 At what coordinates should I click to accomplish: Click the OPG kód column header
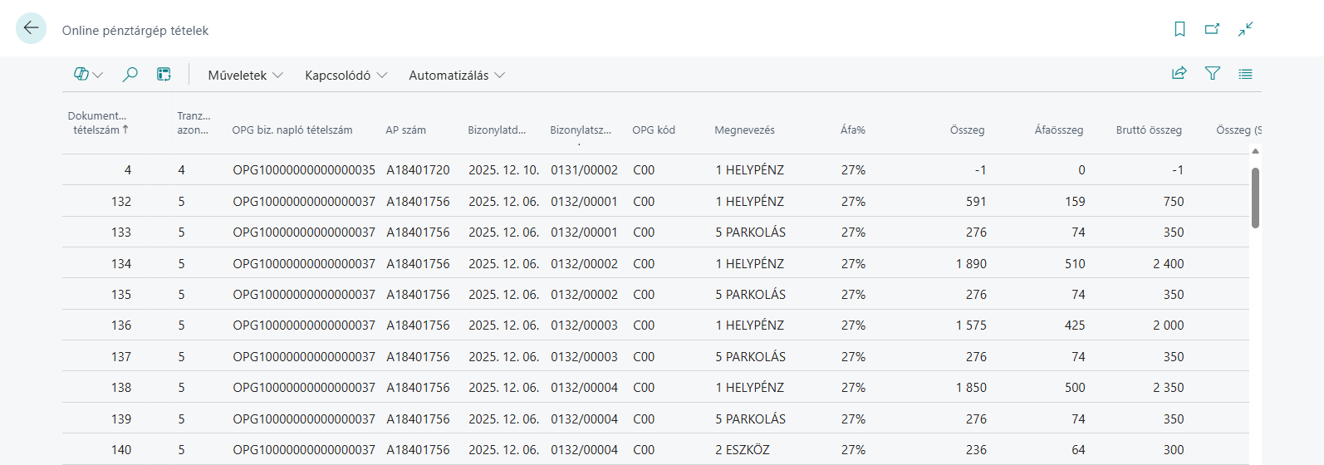pos(653,130)
